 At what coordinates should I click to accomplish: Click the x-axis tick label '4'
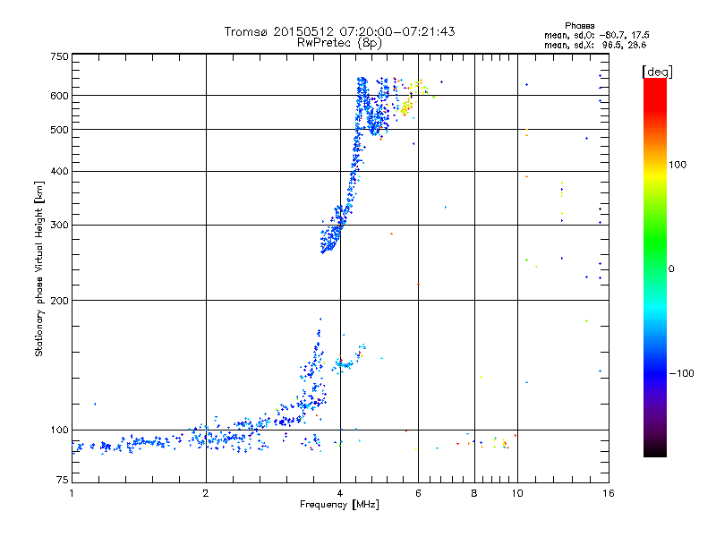(340, 493)
